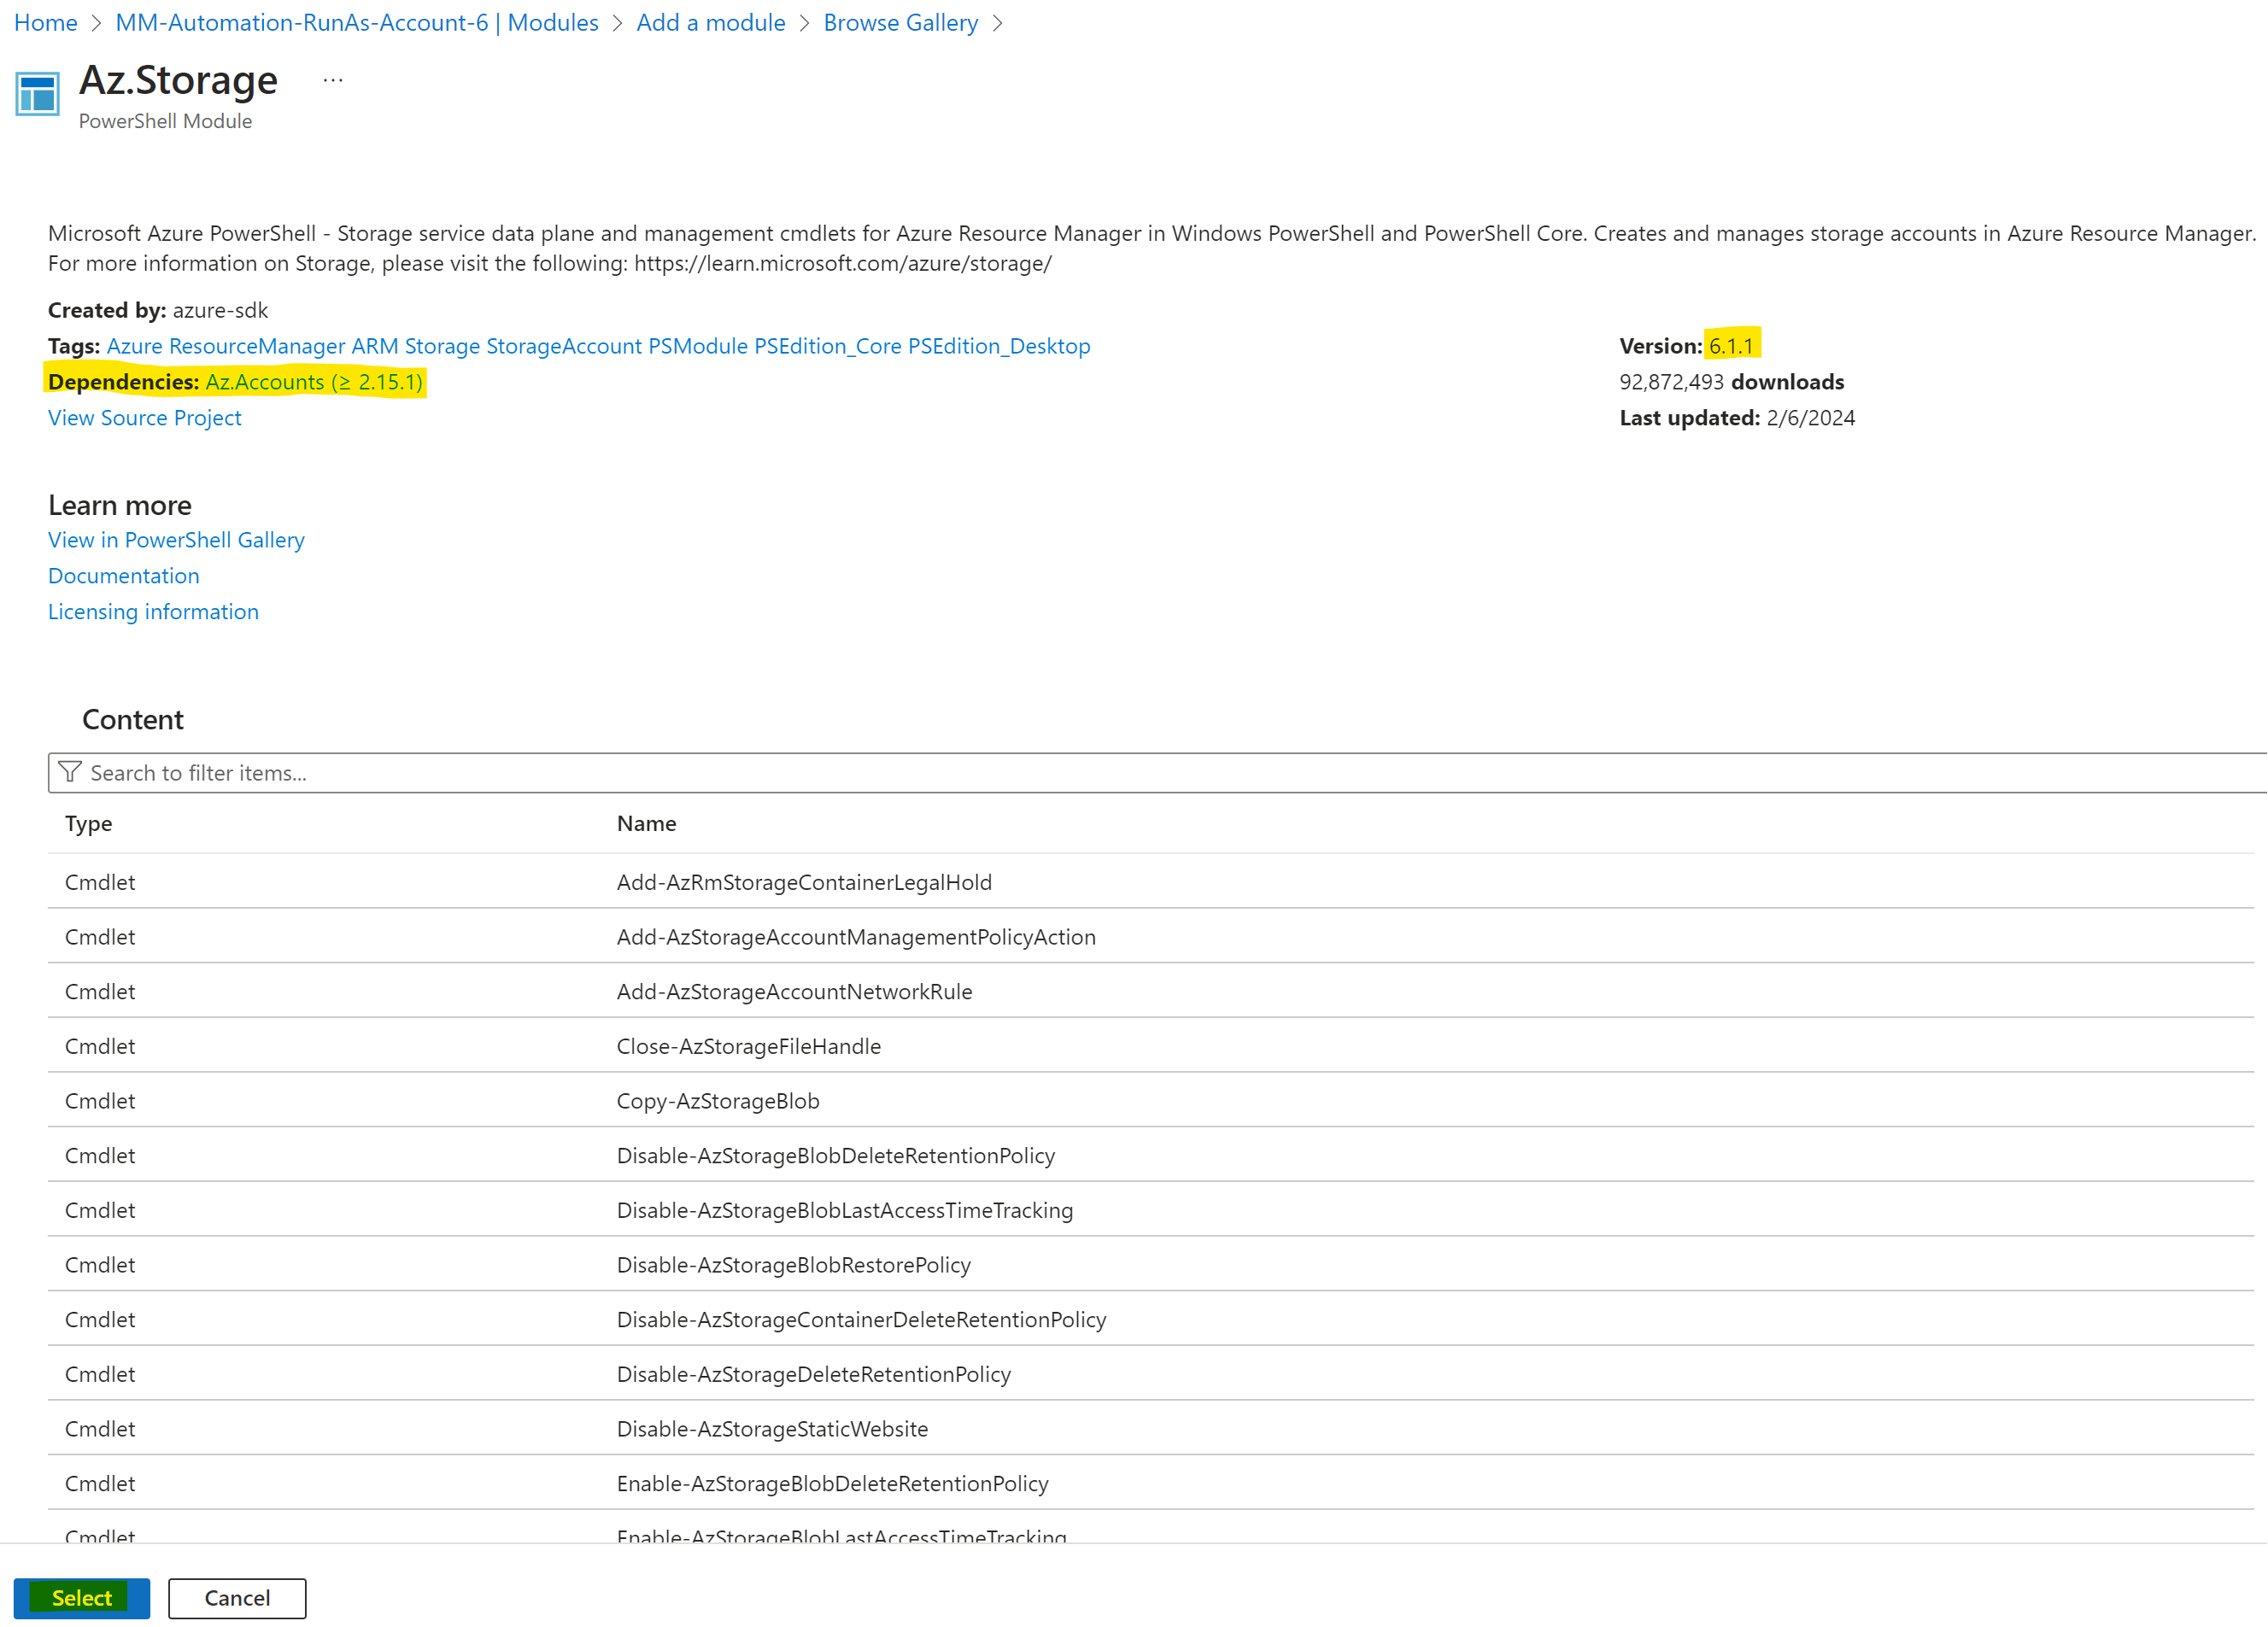Focus the Search to filter items field

(x=1157, y=773)
